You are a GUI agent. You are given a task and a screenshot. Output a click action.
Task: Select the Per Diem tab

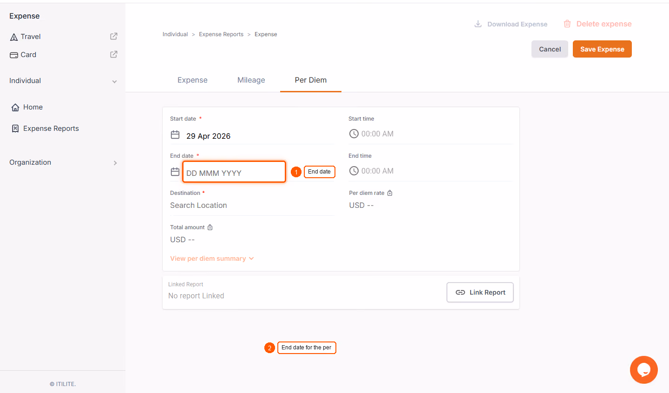pos(311,80)
